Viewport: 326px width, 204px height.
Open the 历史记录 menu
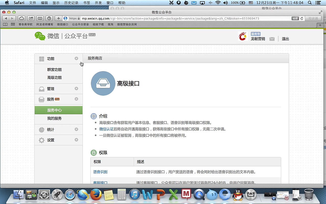[x=71, y=3]
